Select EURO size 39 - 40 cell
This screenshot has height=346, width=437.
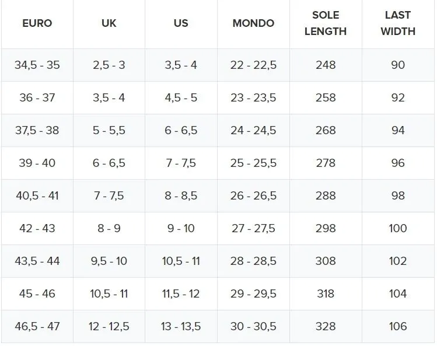coord(37,163)
